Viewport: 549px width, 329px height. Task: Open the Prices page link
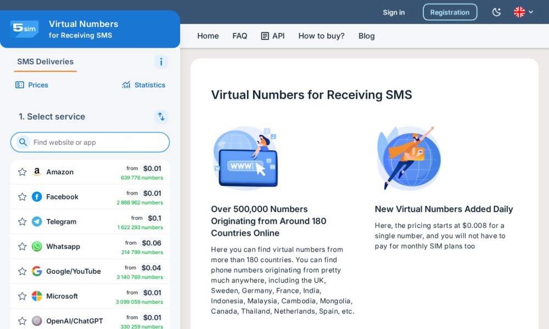[x=32, y=85]
